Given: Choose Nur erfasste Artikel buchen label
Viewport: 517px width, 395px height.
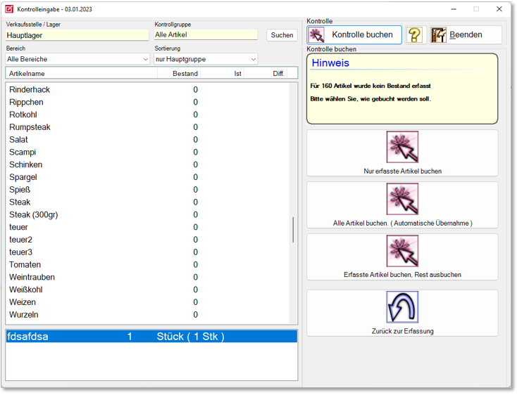Looking at the screenshot, I should pyautogui.click(x=403, y=171).
